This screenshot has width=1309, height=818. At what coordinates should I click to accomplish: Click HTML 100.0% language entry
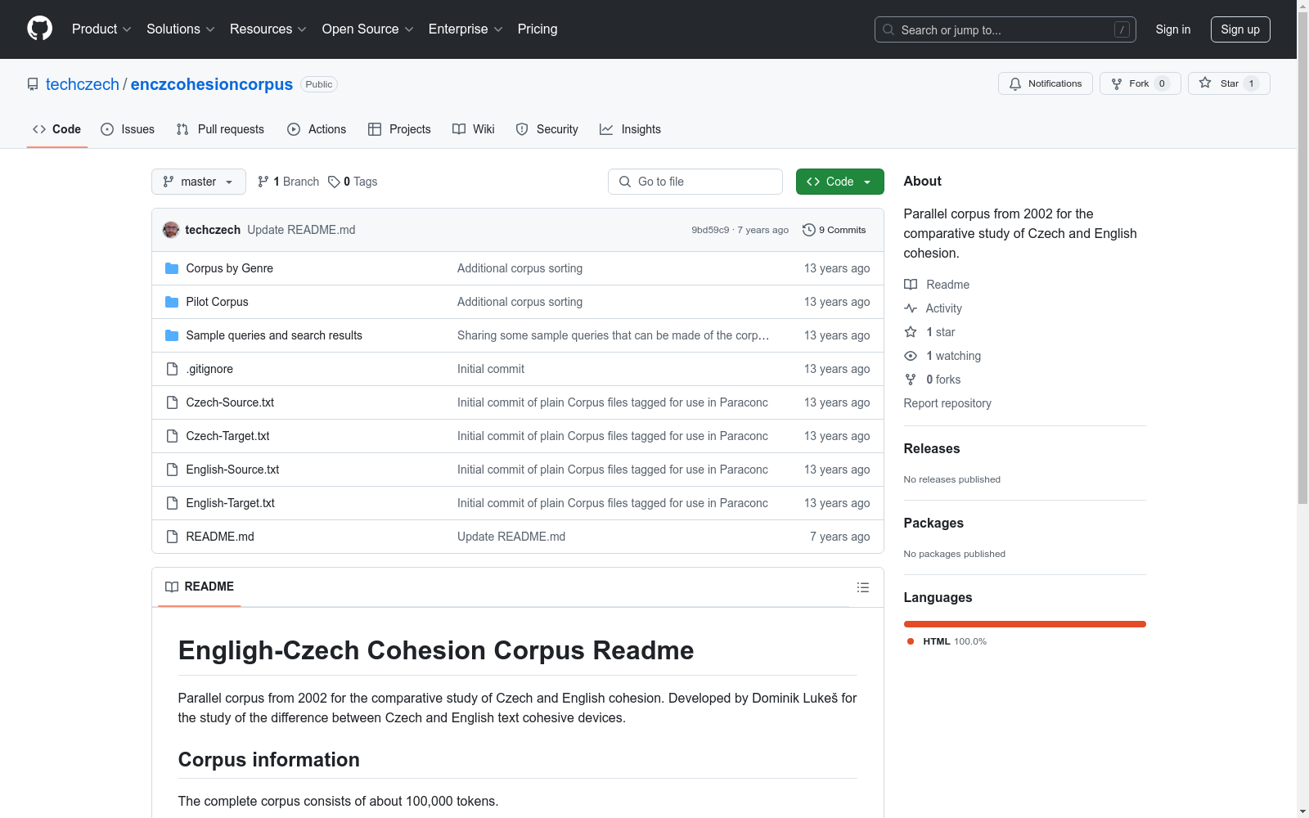(x=947, y=641)
